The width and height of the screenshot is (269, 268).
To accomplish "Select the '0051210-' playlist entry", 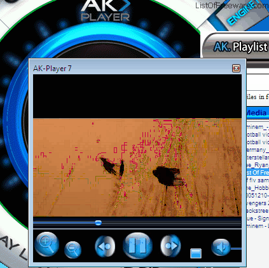I will tap(258, 196).
